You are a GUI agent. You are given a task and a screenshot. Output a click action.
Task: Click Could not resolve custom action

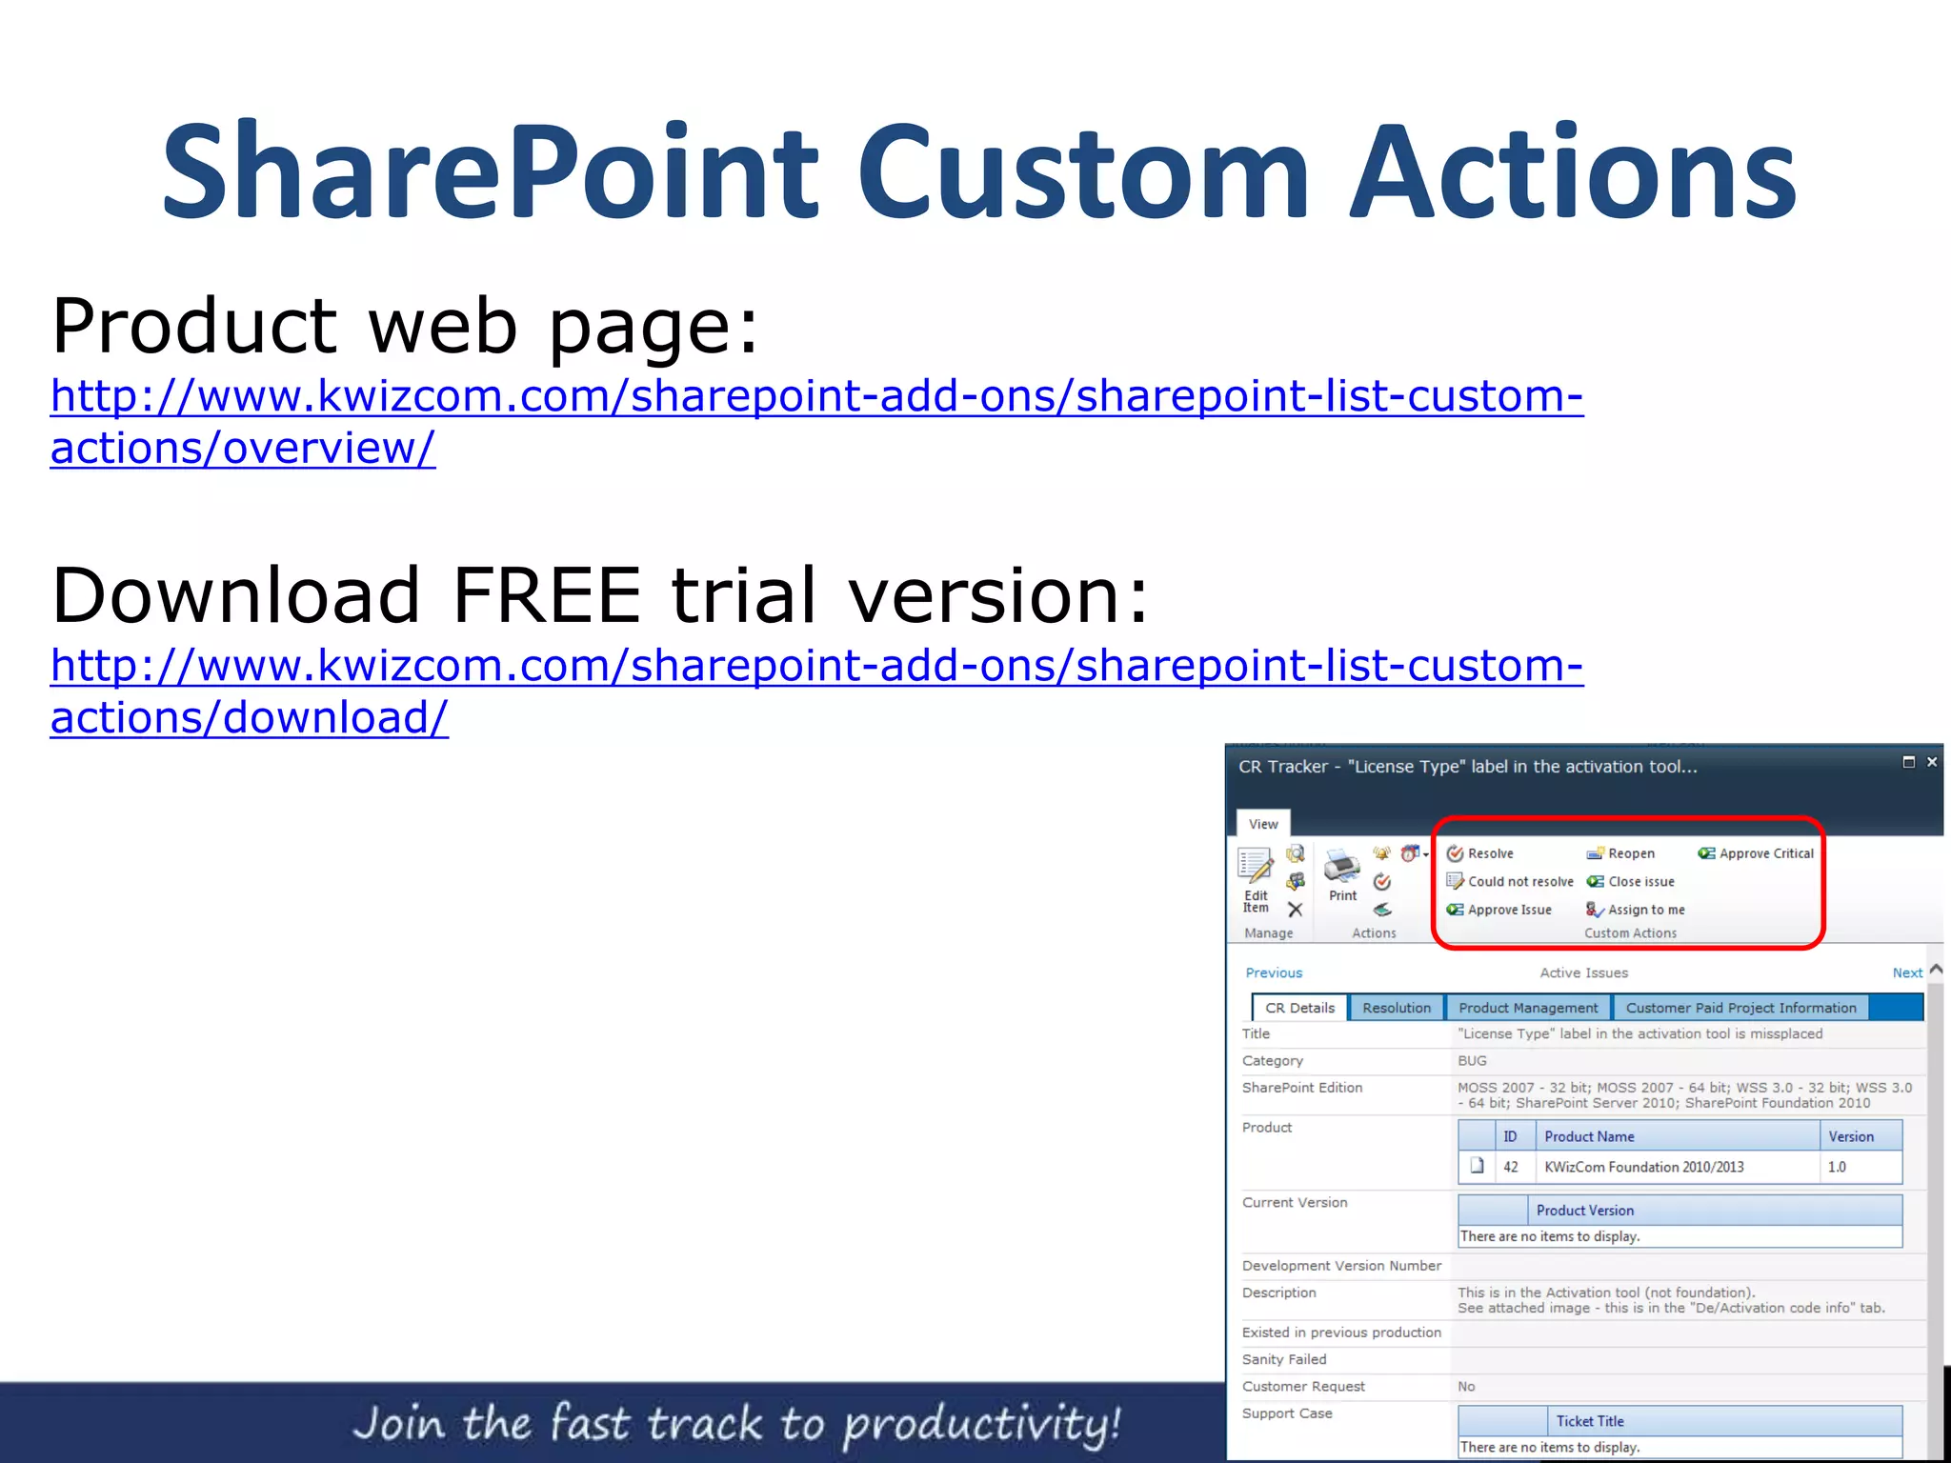click(x=1510, y=881)
